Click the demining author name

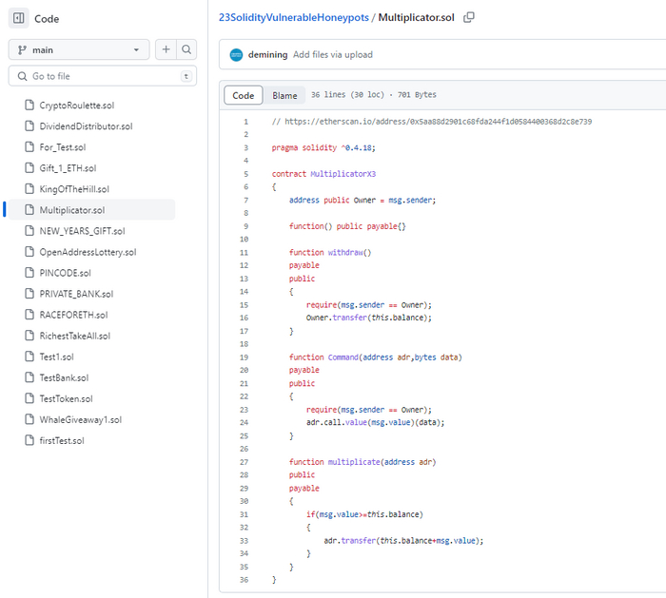coord(267,54)
